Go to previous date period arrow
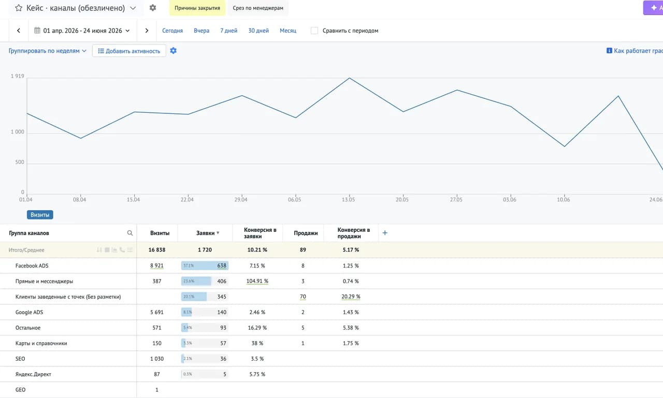Screen dimensions: 663x398 [x=19, y=31]
